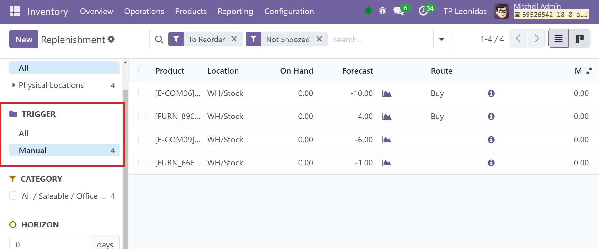This screenshot has height=249, width=599.
Task: Click the Search input field
Action: [x=381, y=40]
